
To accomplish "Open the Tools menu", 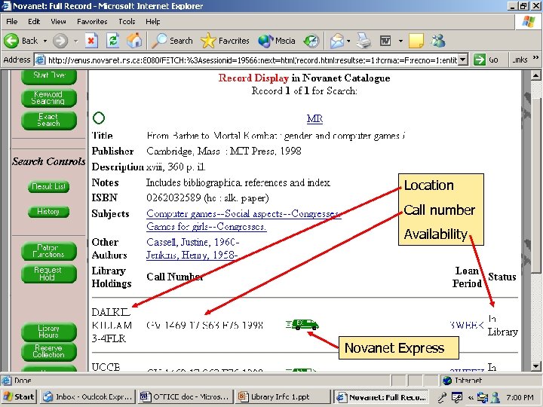I will click(127, 21).
